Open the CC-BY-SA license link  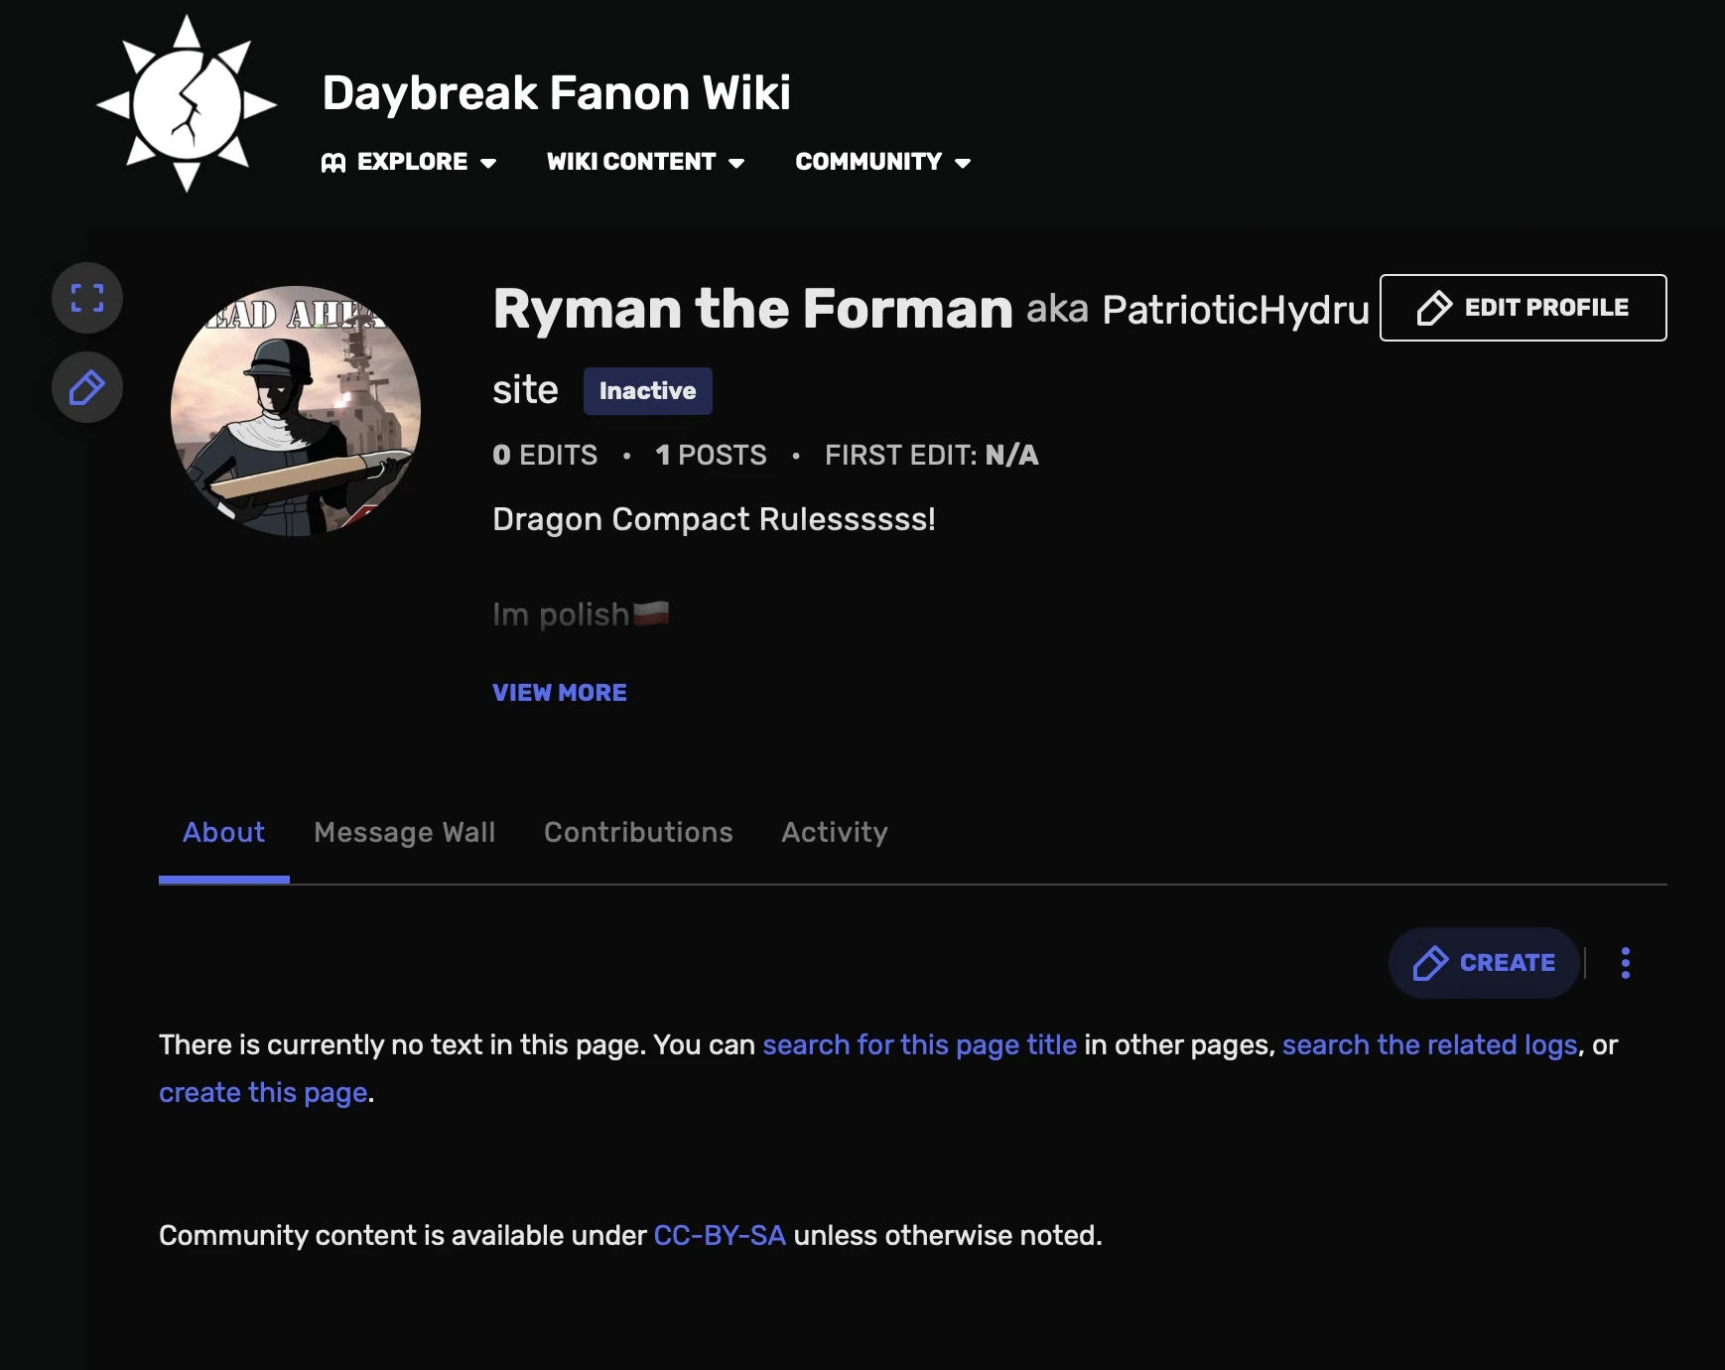click(720, 1235)
